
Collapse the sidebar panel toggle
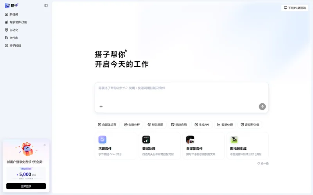pyautogui.click(x=46, y=5)
